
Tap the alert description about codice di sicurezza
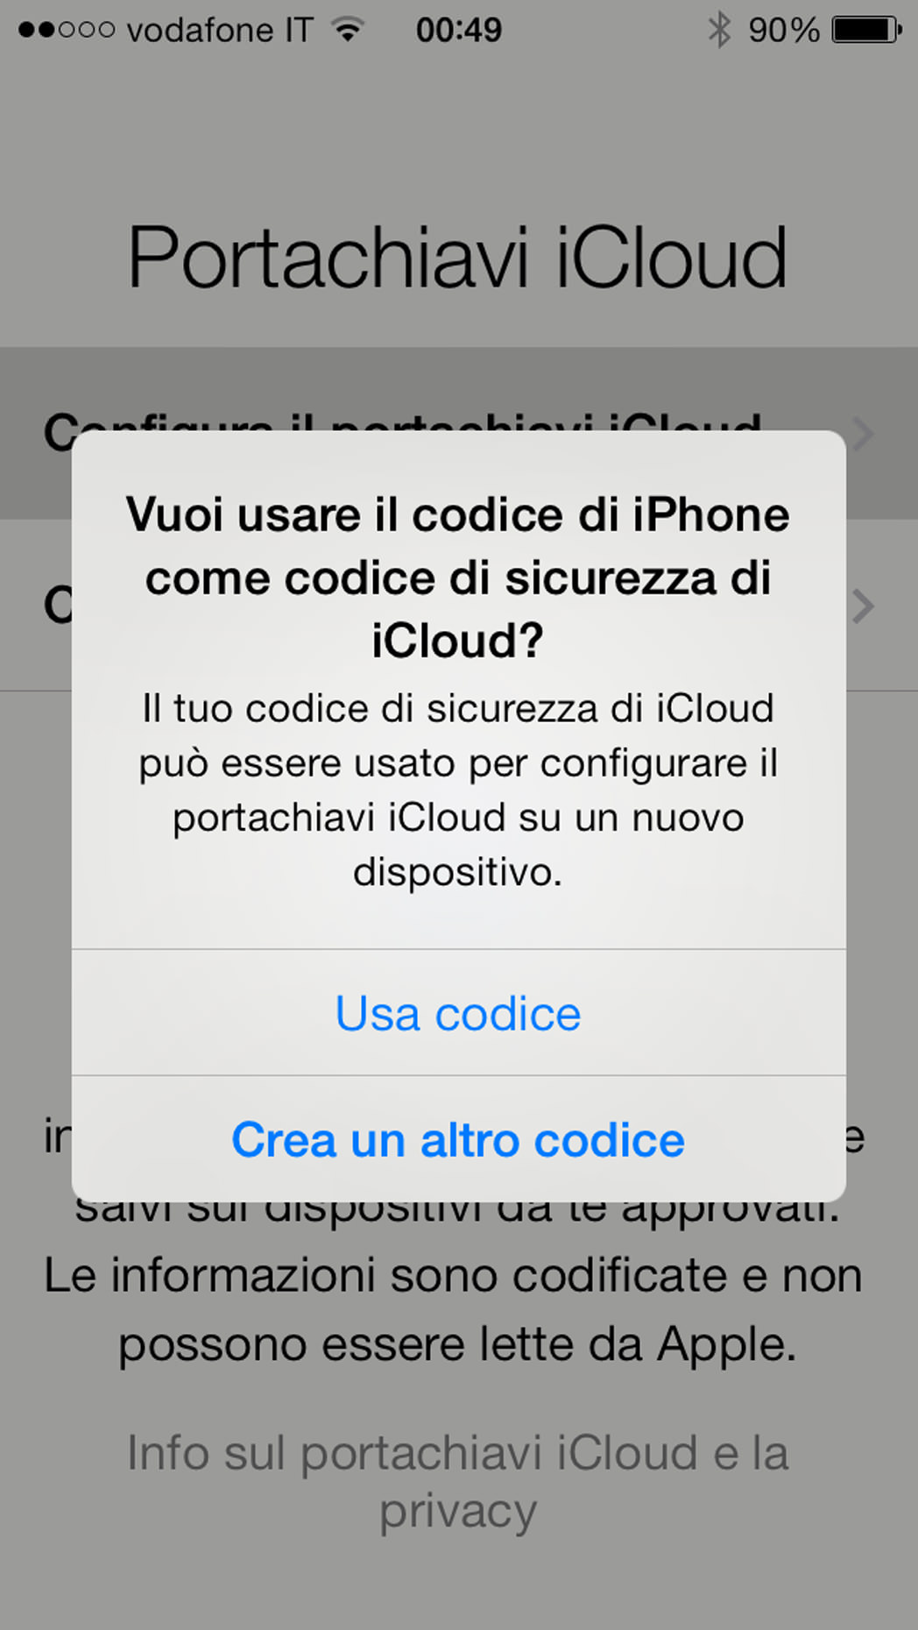tap(458, 790)
